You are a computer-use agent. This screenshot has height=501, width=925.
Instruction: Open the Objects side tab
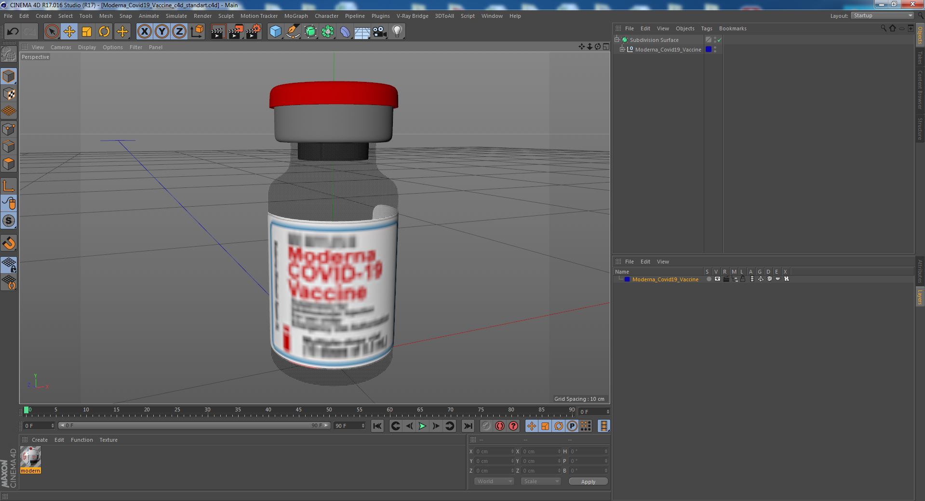click(920, 35)
